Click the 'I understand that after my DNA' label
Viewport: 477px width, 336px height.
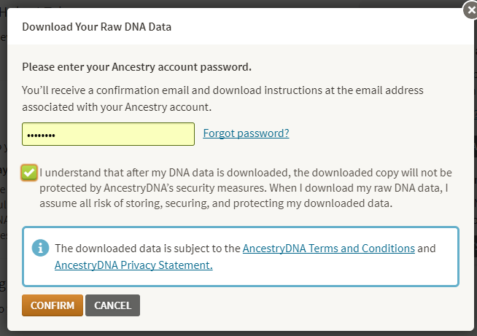pos(246,188)
